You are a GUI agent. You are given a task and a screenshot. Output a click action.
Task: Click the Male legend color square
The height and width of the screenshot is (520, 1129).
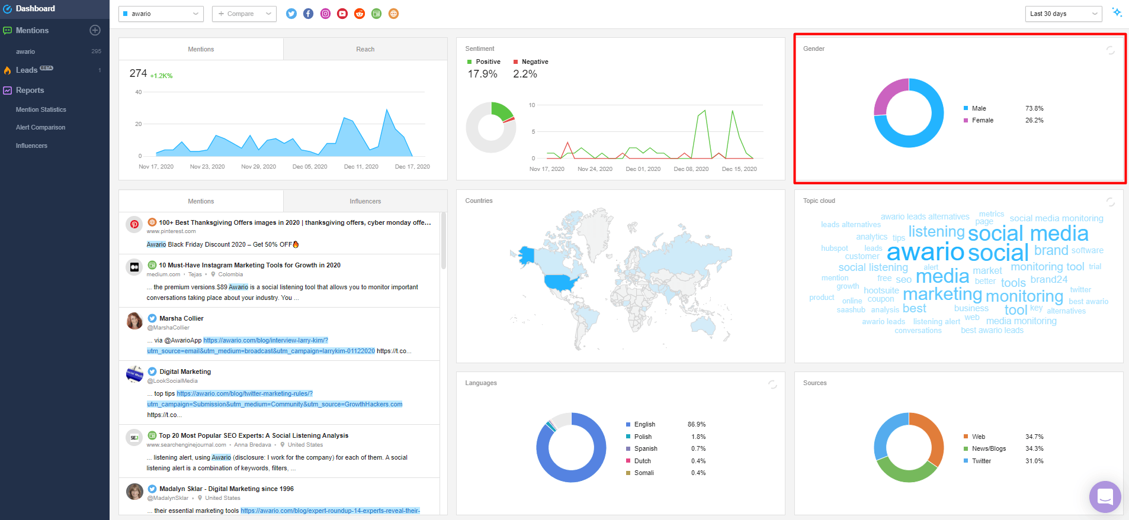[966, 108]
